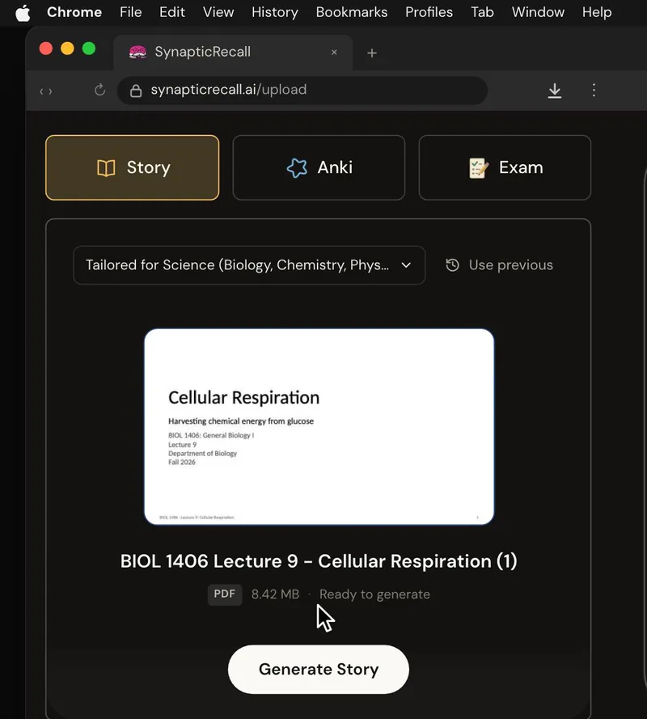Open the File menu

131,12
